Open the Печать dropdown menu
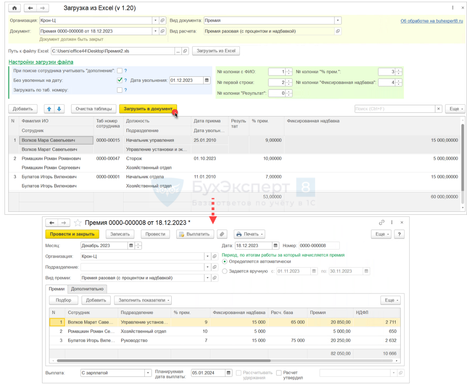The height and width of the screenshot is (385, 467). coord(249,234)
